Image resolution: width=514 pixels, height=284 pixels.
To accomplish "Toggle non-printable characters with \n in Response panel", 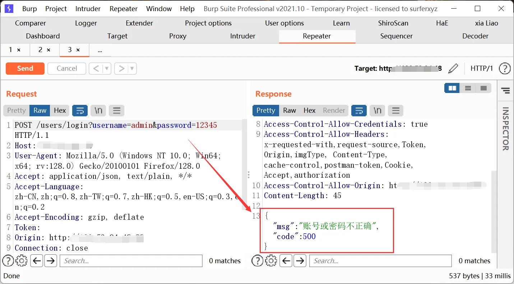I will [x=377, y=111].
